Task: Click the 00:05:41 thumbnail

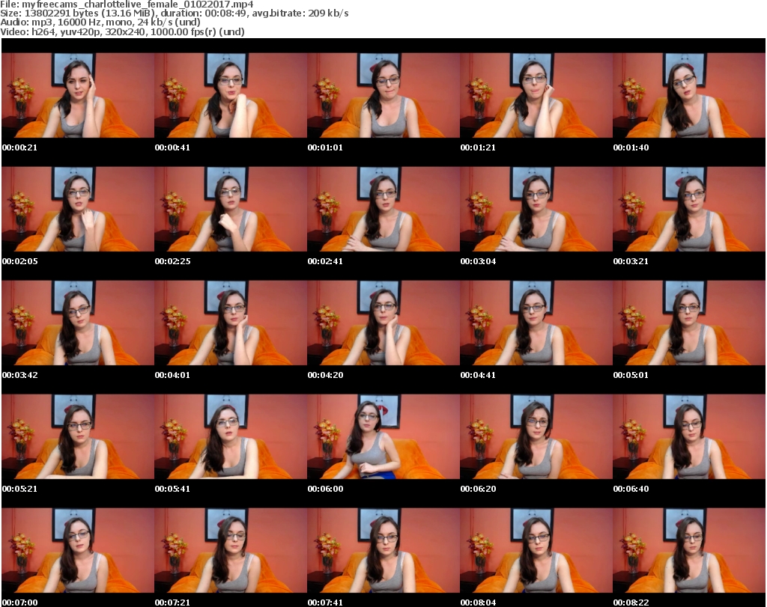Action: point(231,436)
